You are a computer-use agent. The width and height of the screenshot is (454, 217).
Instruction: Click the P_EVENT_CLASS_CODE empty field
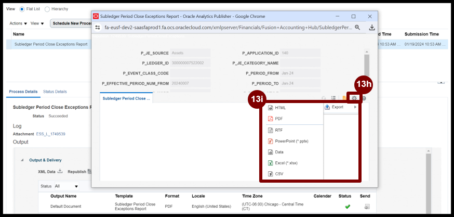(x=190, y=73)
